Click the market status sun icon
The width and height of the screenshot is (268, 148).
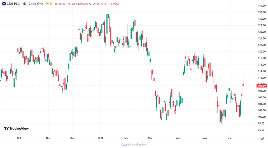[x=47, y=4]
